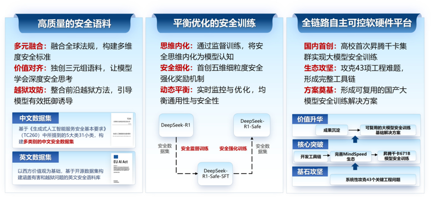436x197 pixels.
Task: Select the 完善MindSpeed生态 box
Action: pos(351,157)
